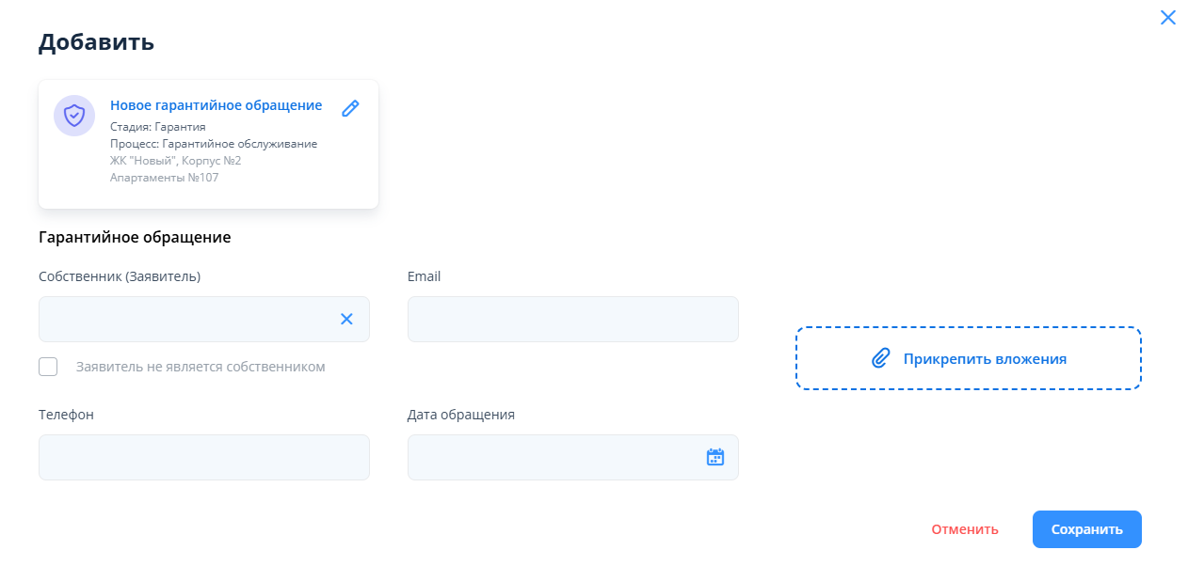This screenshot has width=1188, height=566.
Task: Focus the Email input field
Action: 572,319
